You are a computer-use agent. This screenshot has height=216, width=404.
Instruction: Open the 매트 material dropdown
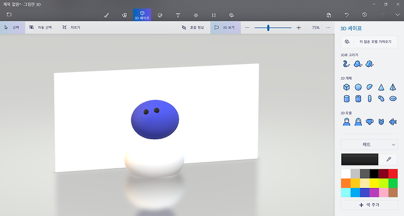tap(369, 145)
